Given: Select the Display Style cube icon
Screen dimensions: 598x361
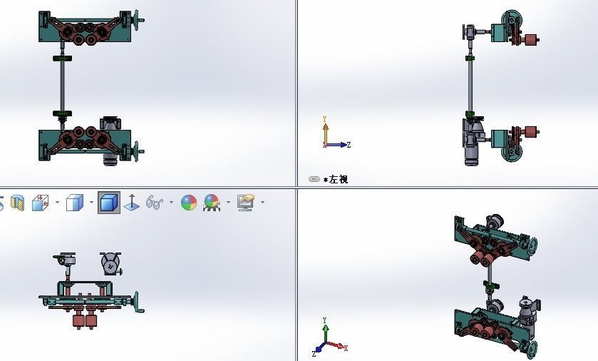Looking at the screenshot, I should coord(75,203).
